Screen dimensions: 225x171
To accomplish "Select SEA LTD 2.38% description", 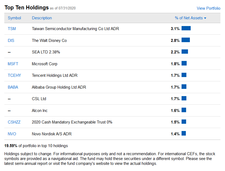I will [46, 52].
